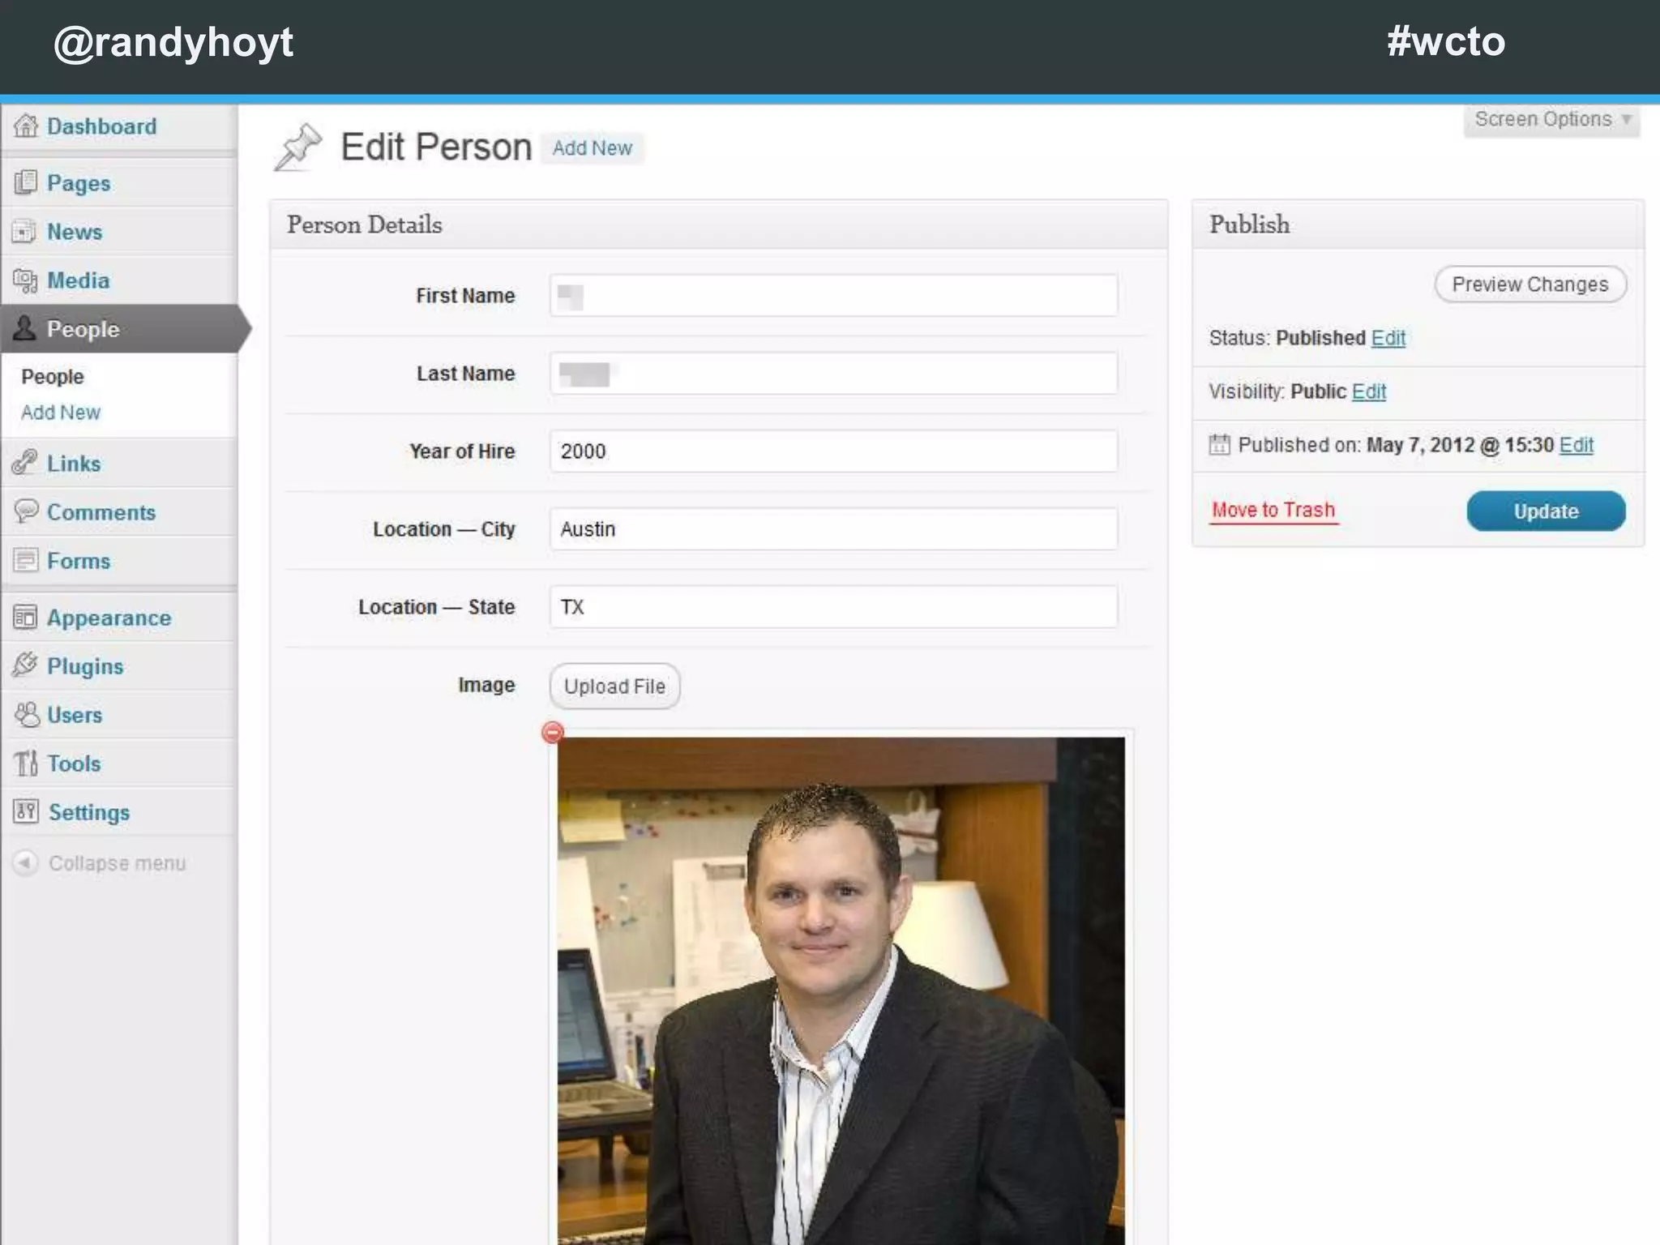This screenshot has height=1245, width=1660.
Task: Click the Plugins plug icon
Action: [x=26, y=665]
